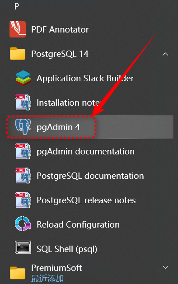Launch Application Stack Builder via its icon

pyautogui.click(x=23, y=78)
